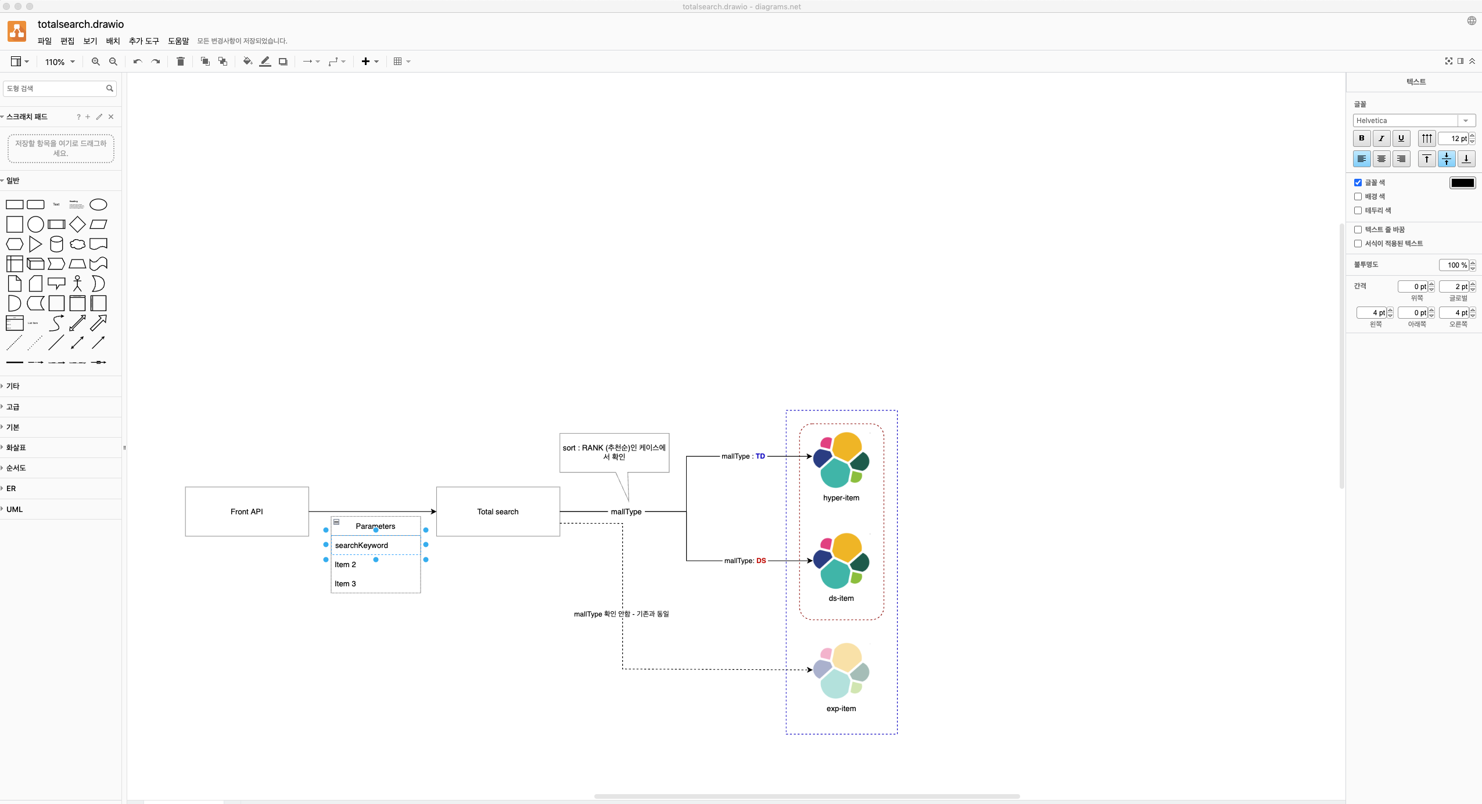1482x804 pixels.
Task: Undo the last action
Action: coord(138,62)
